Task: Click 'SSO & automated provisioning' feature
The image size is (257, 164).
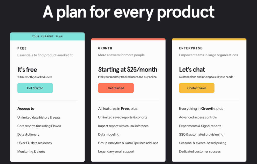Action: click(x=201, y=134)
